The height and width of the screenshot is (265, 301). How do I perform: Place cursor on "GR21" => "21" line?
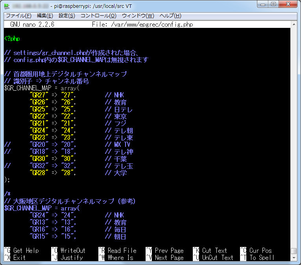[53, 123]
